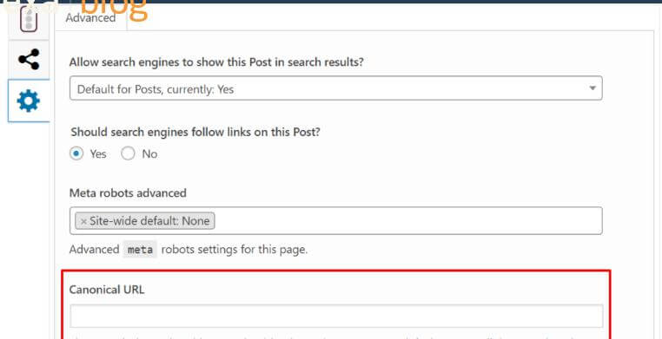Open the Meta robots advanced multi-select box
Viewport: 662px width, 339px height.
point(335,221)
